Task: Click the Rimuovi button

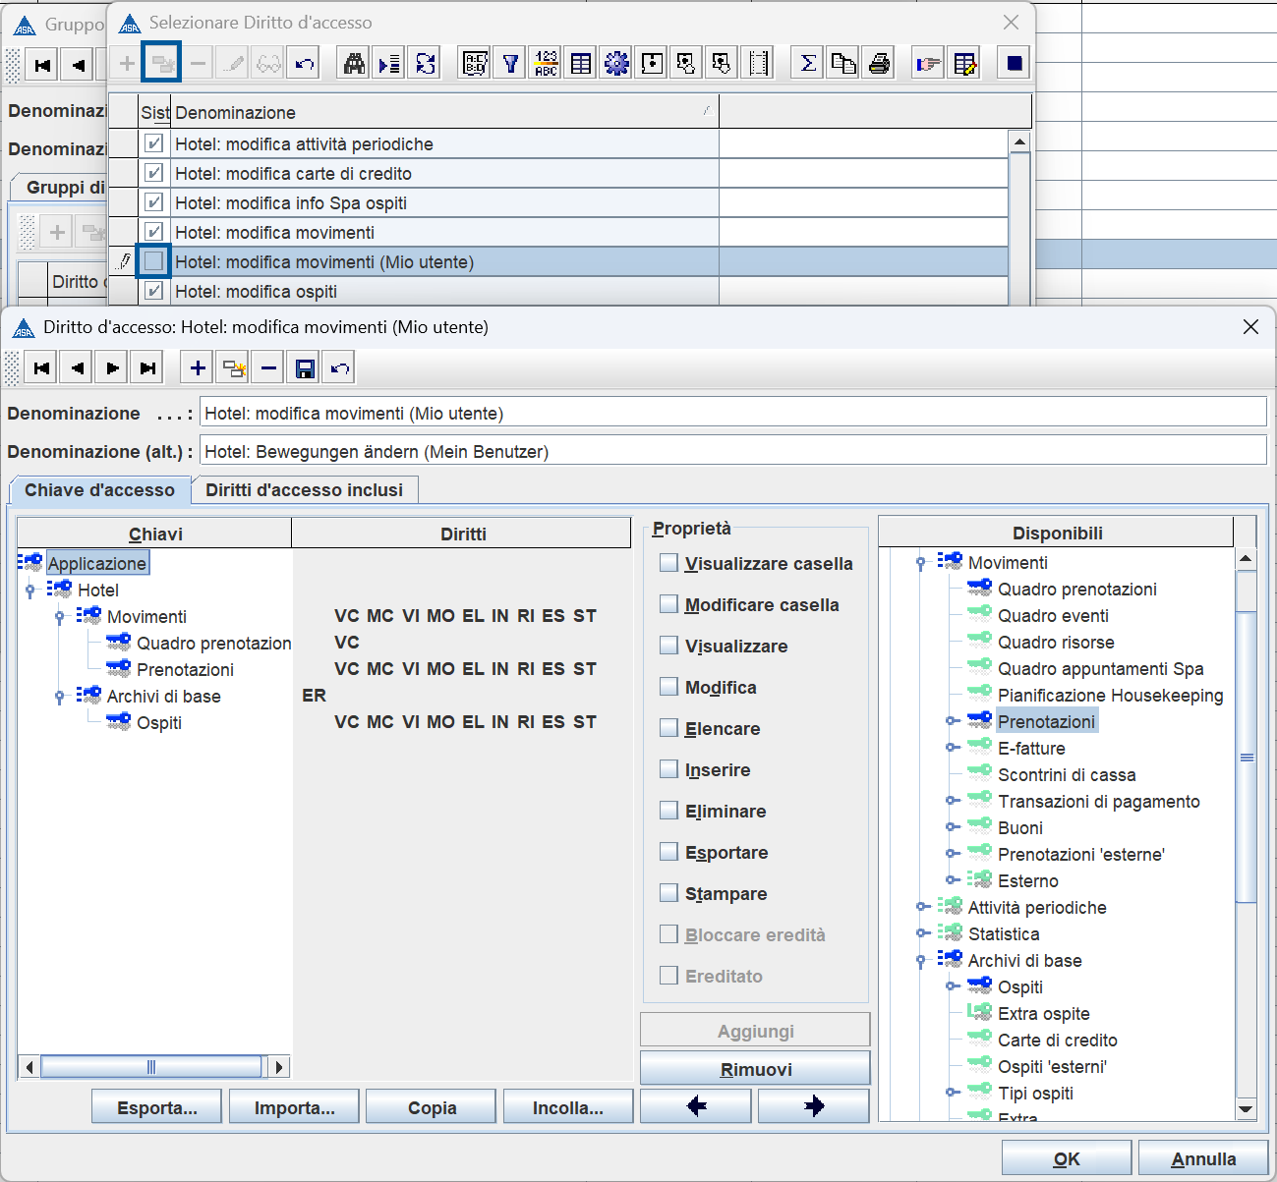Action: pyautogui.click(x=755, y=1069)
